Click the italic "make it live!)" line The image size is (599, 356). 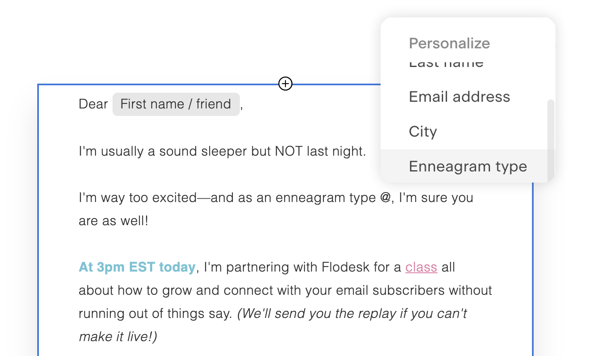pos(118,337)
